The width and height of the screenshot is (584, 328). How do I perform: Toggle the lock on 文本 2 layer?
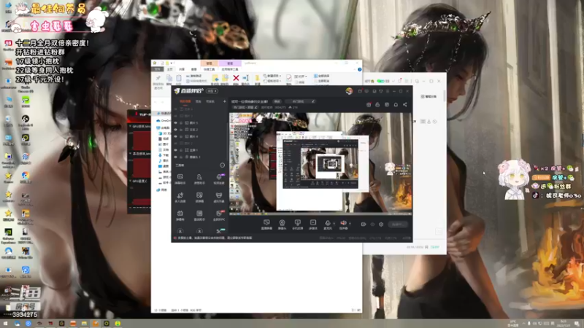[x=181, y=130]
